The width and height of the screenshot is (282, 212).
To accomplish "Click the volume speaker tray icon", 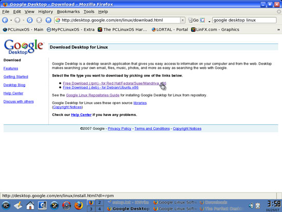I will pos(251,205).
